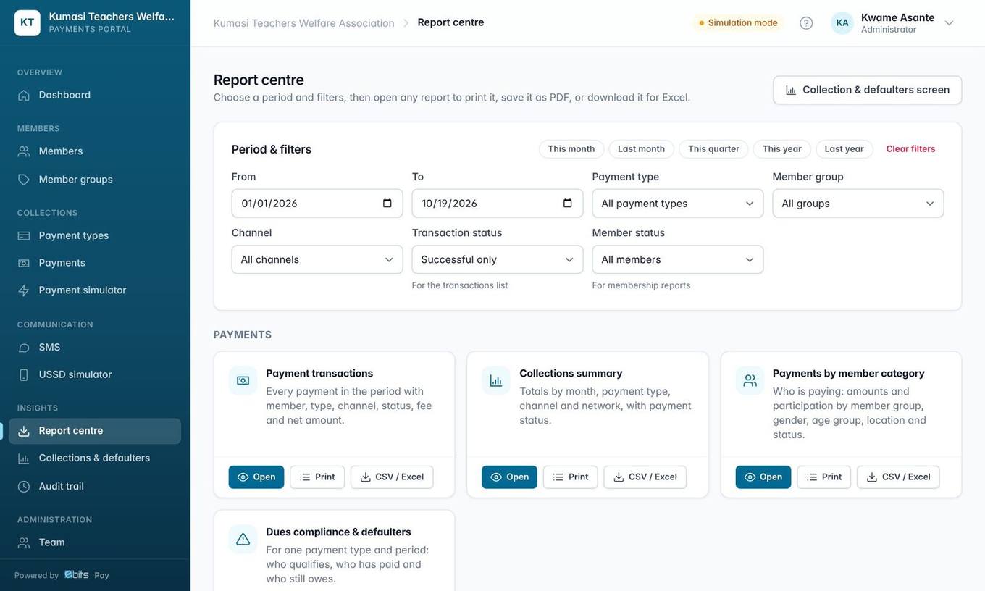Click the Members people icon in sidebar

(24, 151)
